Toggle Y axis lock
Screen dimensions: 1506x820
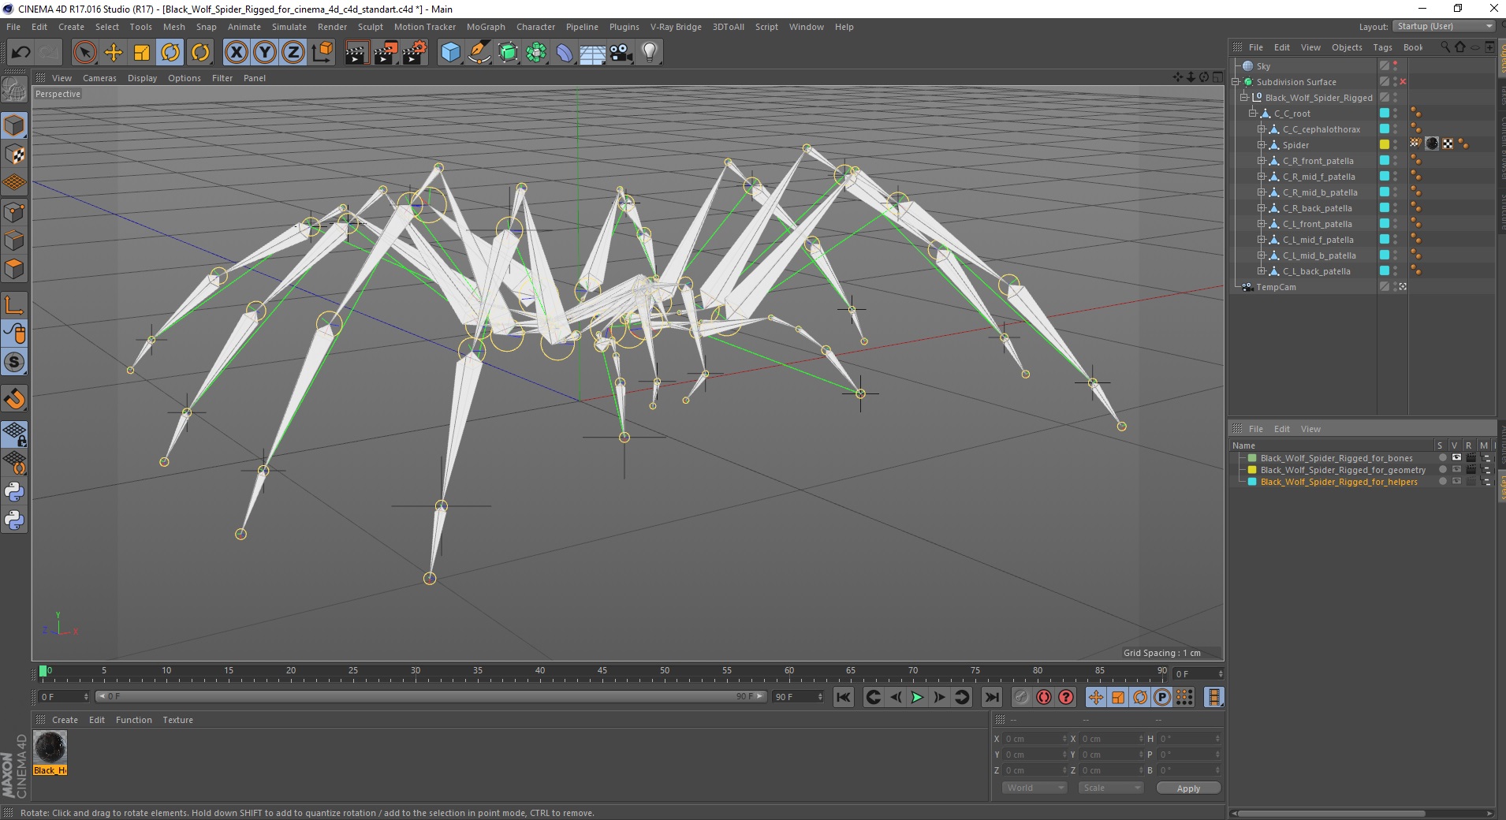click(265, 53)
